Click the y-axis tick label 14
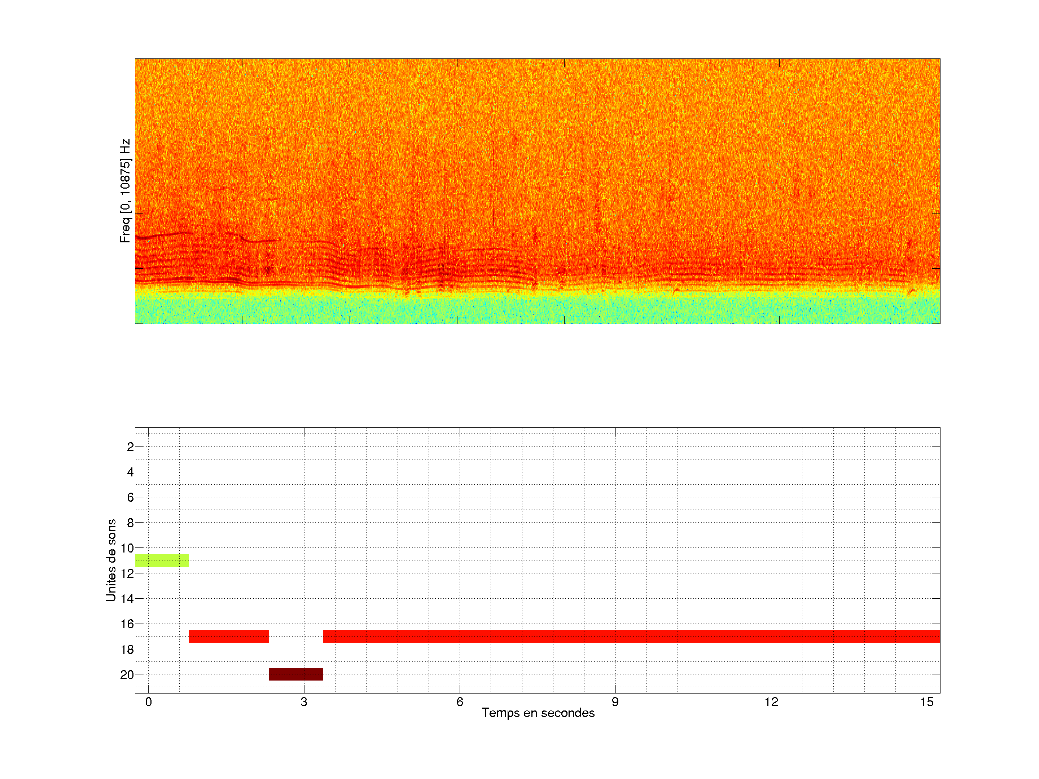Screen dimensions: 1039x779 pyautogui.click(x=127, y=599)
